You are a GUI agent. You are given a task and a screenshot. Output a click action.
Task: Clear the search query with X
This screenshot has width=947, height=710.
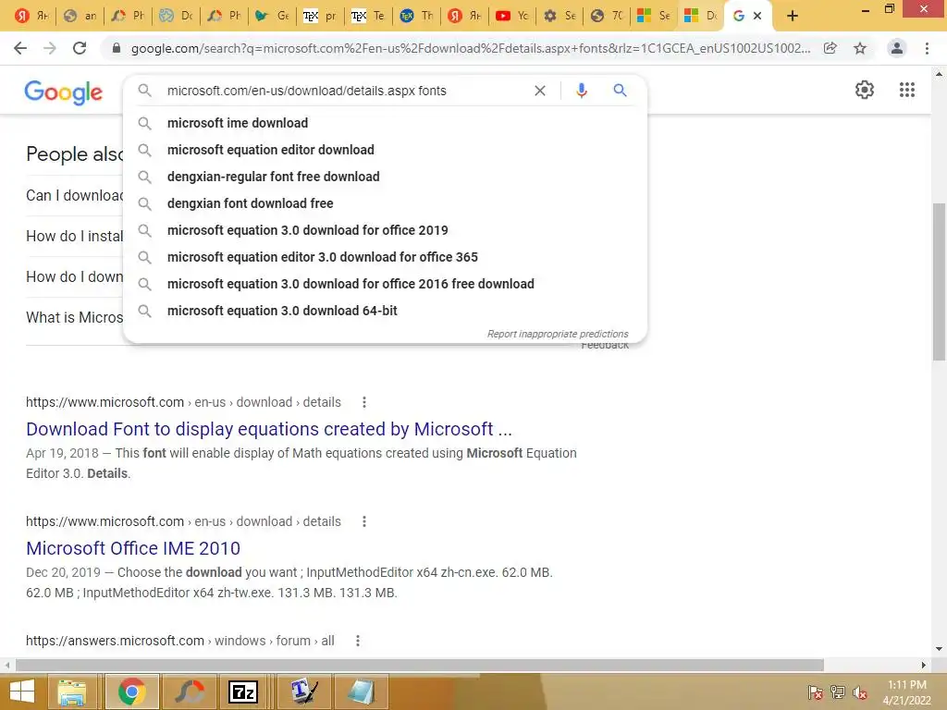click(540, 91)
